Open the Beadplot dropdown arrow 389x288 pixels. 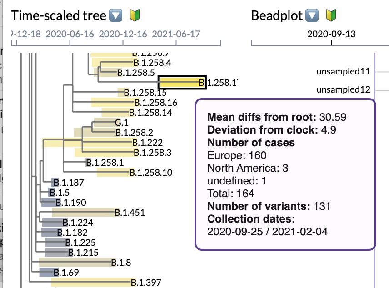(312, 15)
